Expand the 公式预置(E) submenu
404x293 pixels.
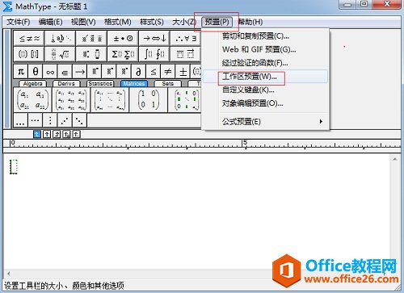tap(265, 122)
